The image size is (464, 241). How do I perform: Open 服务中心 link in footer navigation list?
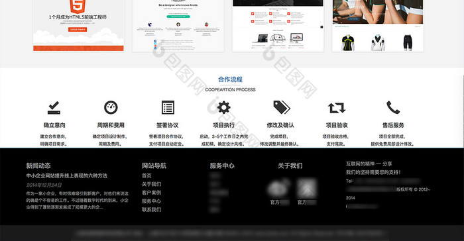point(151,201)
